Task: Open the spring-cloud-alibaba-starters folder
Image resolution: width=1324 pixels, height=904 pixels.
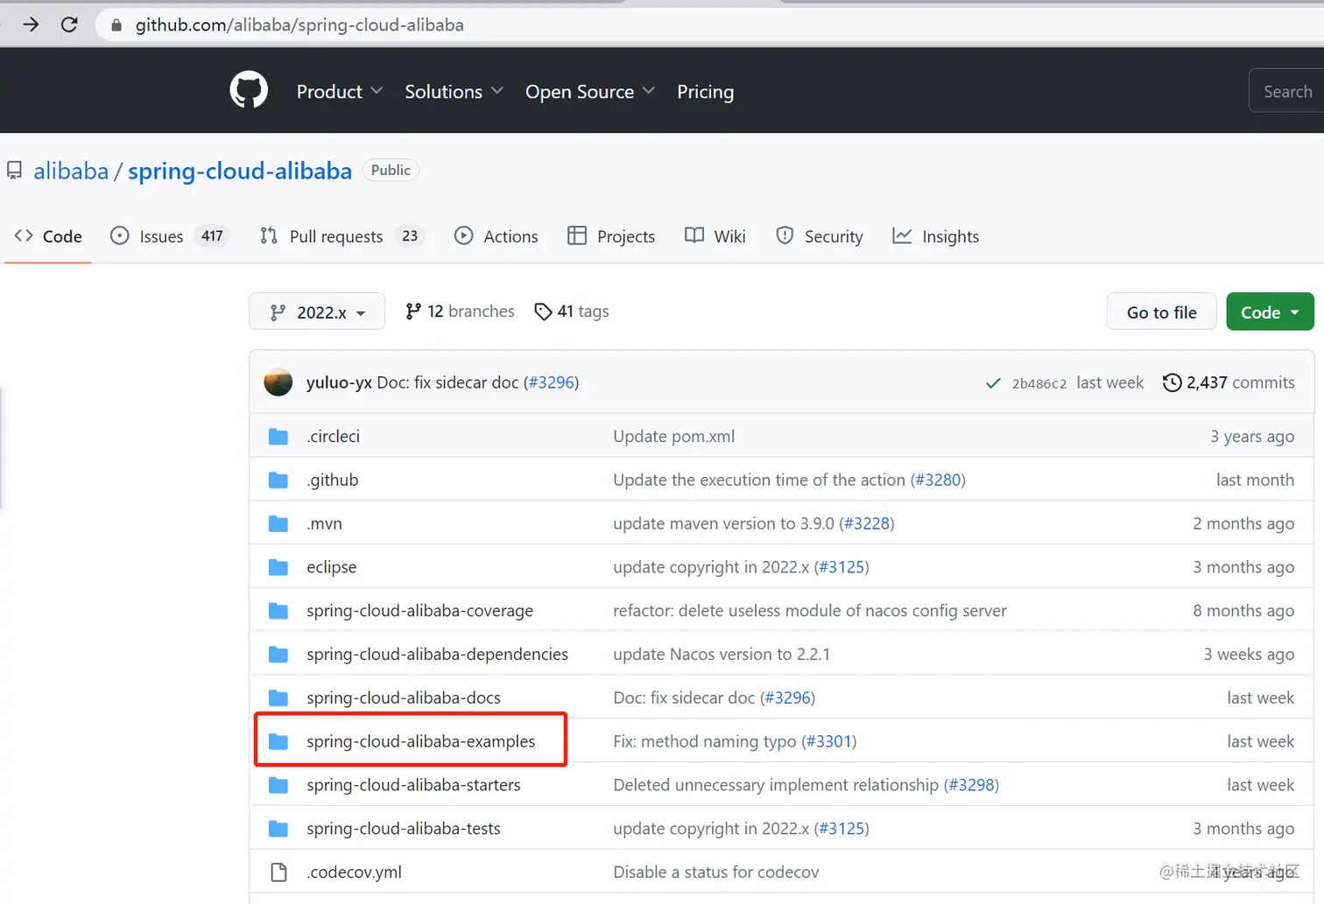Action: [413, 785]
